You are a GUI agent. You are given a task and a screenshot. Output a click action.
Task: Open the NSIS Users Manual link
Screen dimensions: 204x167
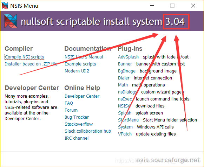[84, 57]
